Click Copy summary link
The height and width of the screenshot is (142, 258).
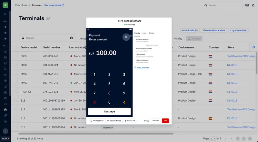[143, 67]
